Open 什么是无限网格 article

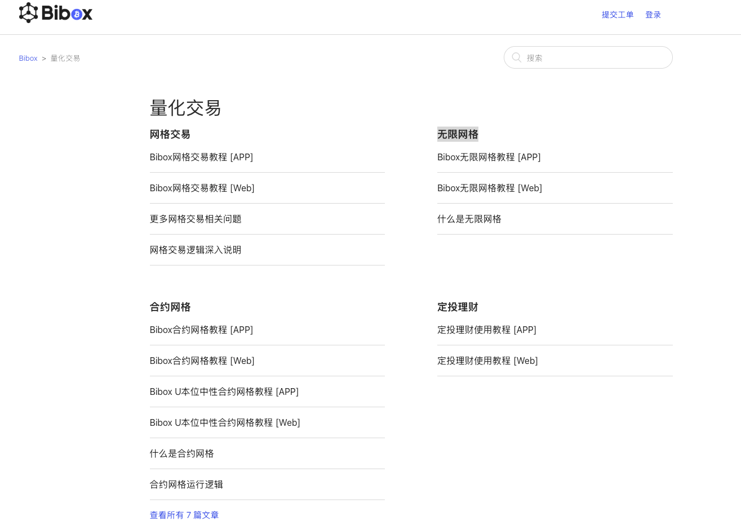click(469, 219)
